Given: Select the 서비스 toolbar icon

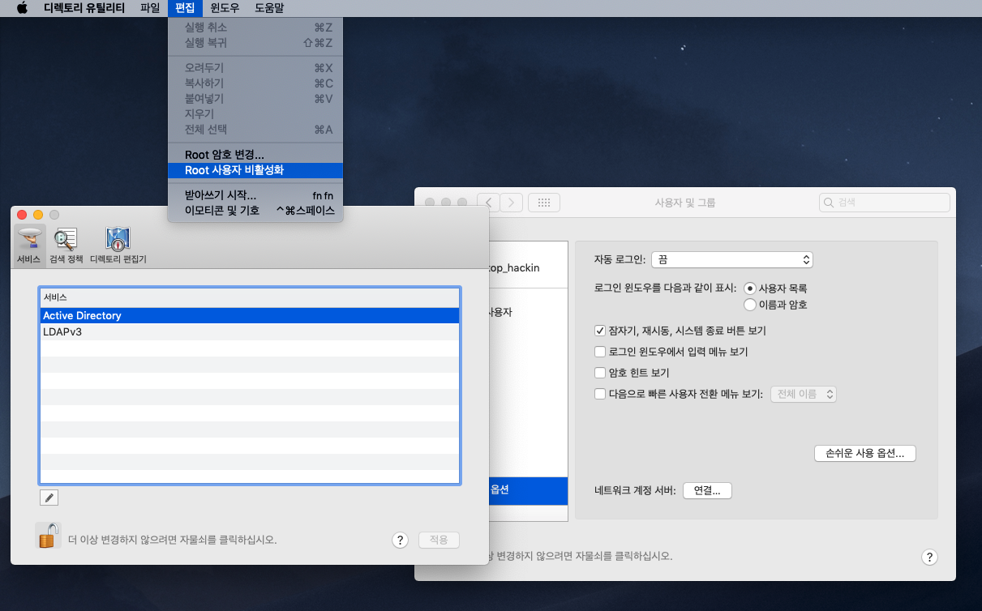Looking at the screenshot, I should click(28, 246).
